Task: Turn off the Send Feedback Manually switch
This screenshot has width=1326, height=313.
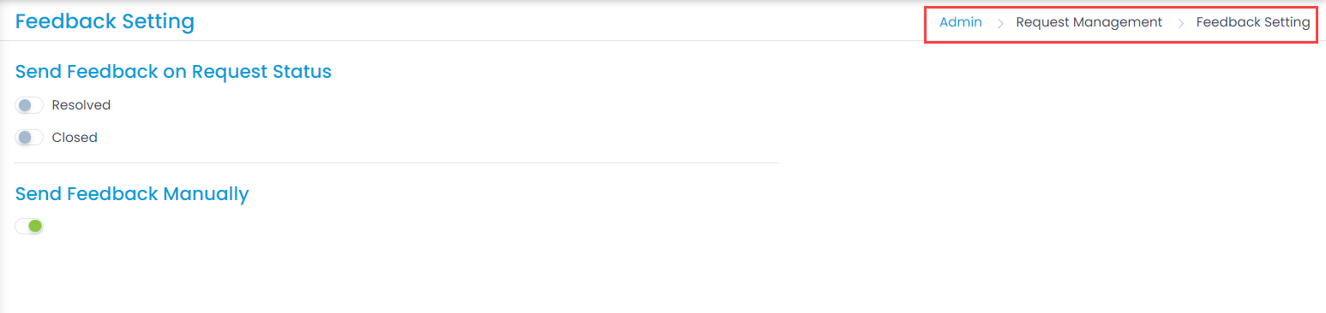Action: point(29,227)
